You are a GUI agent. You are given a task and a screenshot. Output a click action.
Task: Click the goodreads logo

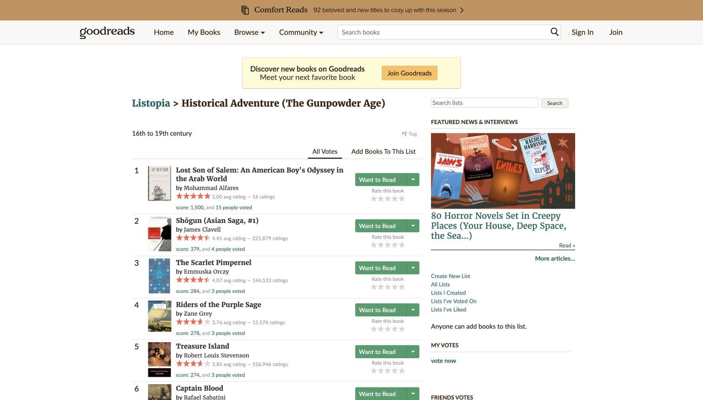[x=107, y=32]
